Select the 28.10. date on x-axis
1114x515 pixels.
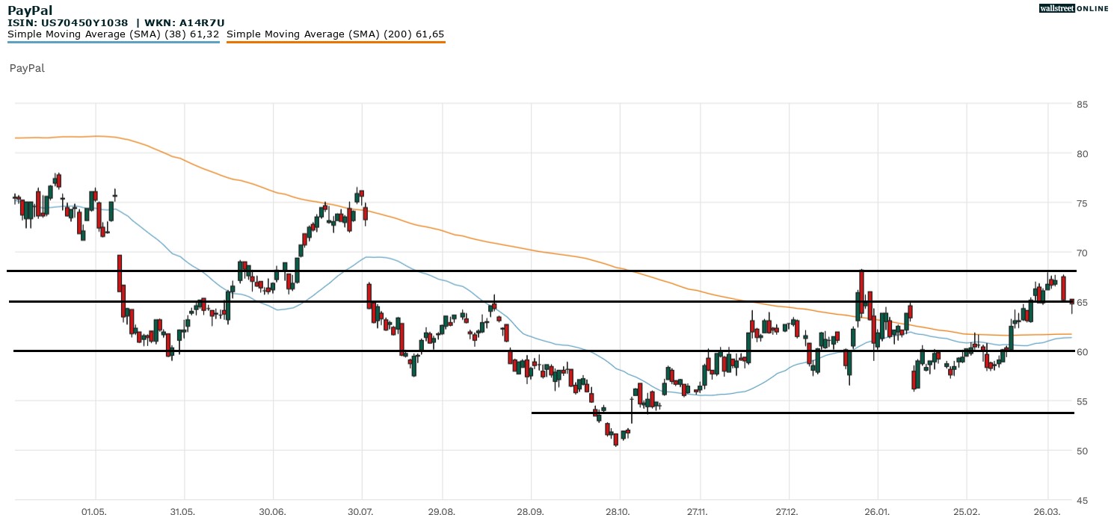coord(619,513)
